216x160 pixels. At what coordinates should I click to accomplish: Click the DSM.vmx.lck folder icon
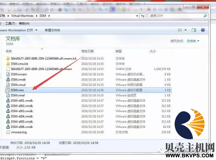coord(8,64)
